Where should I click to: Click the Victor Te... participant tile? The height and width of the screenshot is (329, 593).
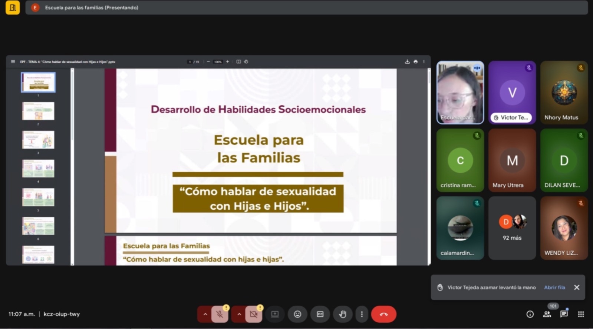tap(512, 92)
